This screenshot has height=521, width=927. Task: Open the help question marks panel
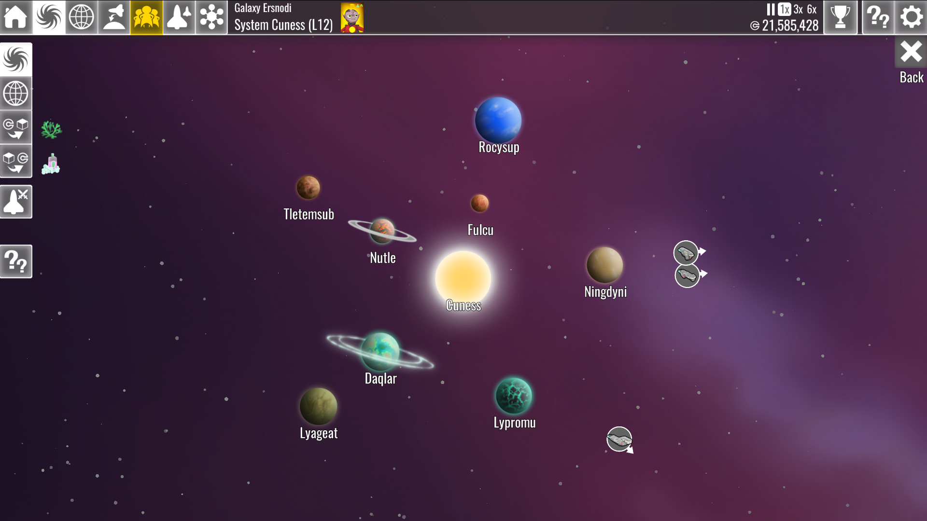[x=878, y=17]
